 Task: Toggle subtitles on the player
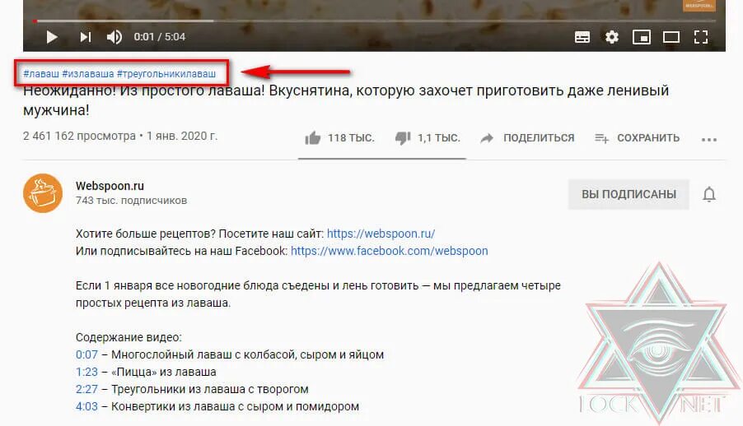click(x=582, y=37)
